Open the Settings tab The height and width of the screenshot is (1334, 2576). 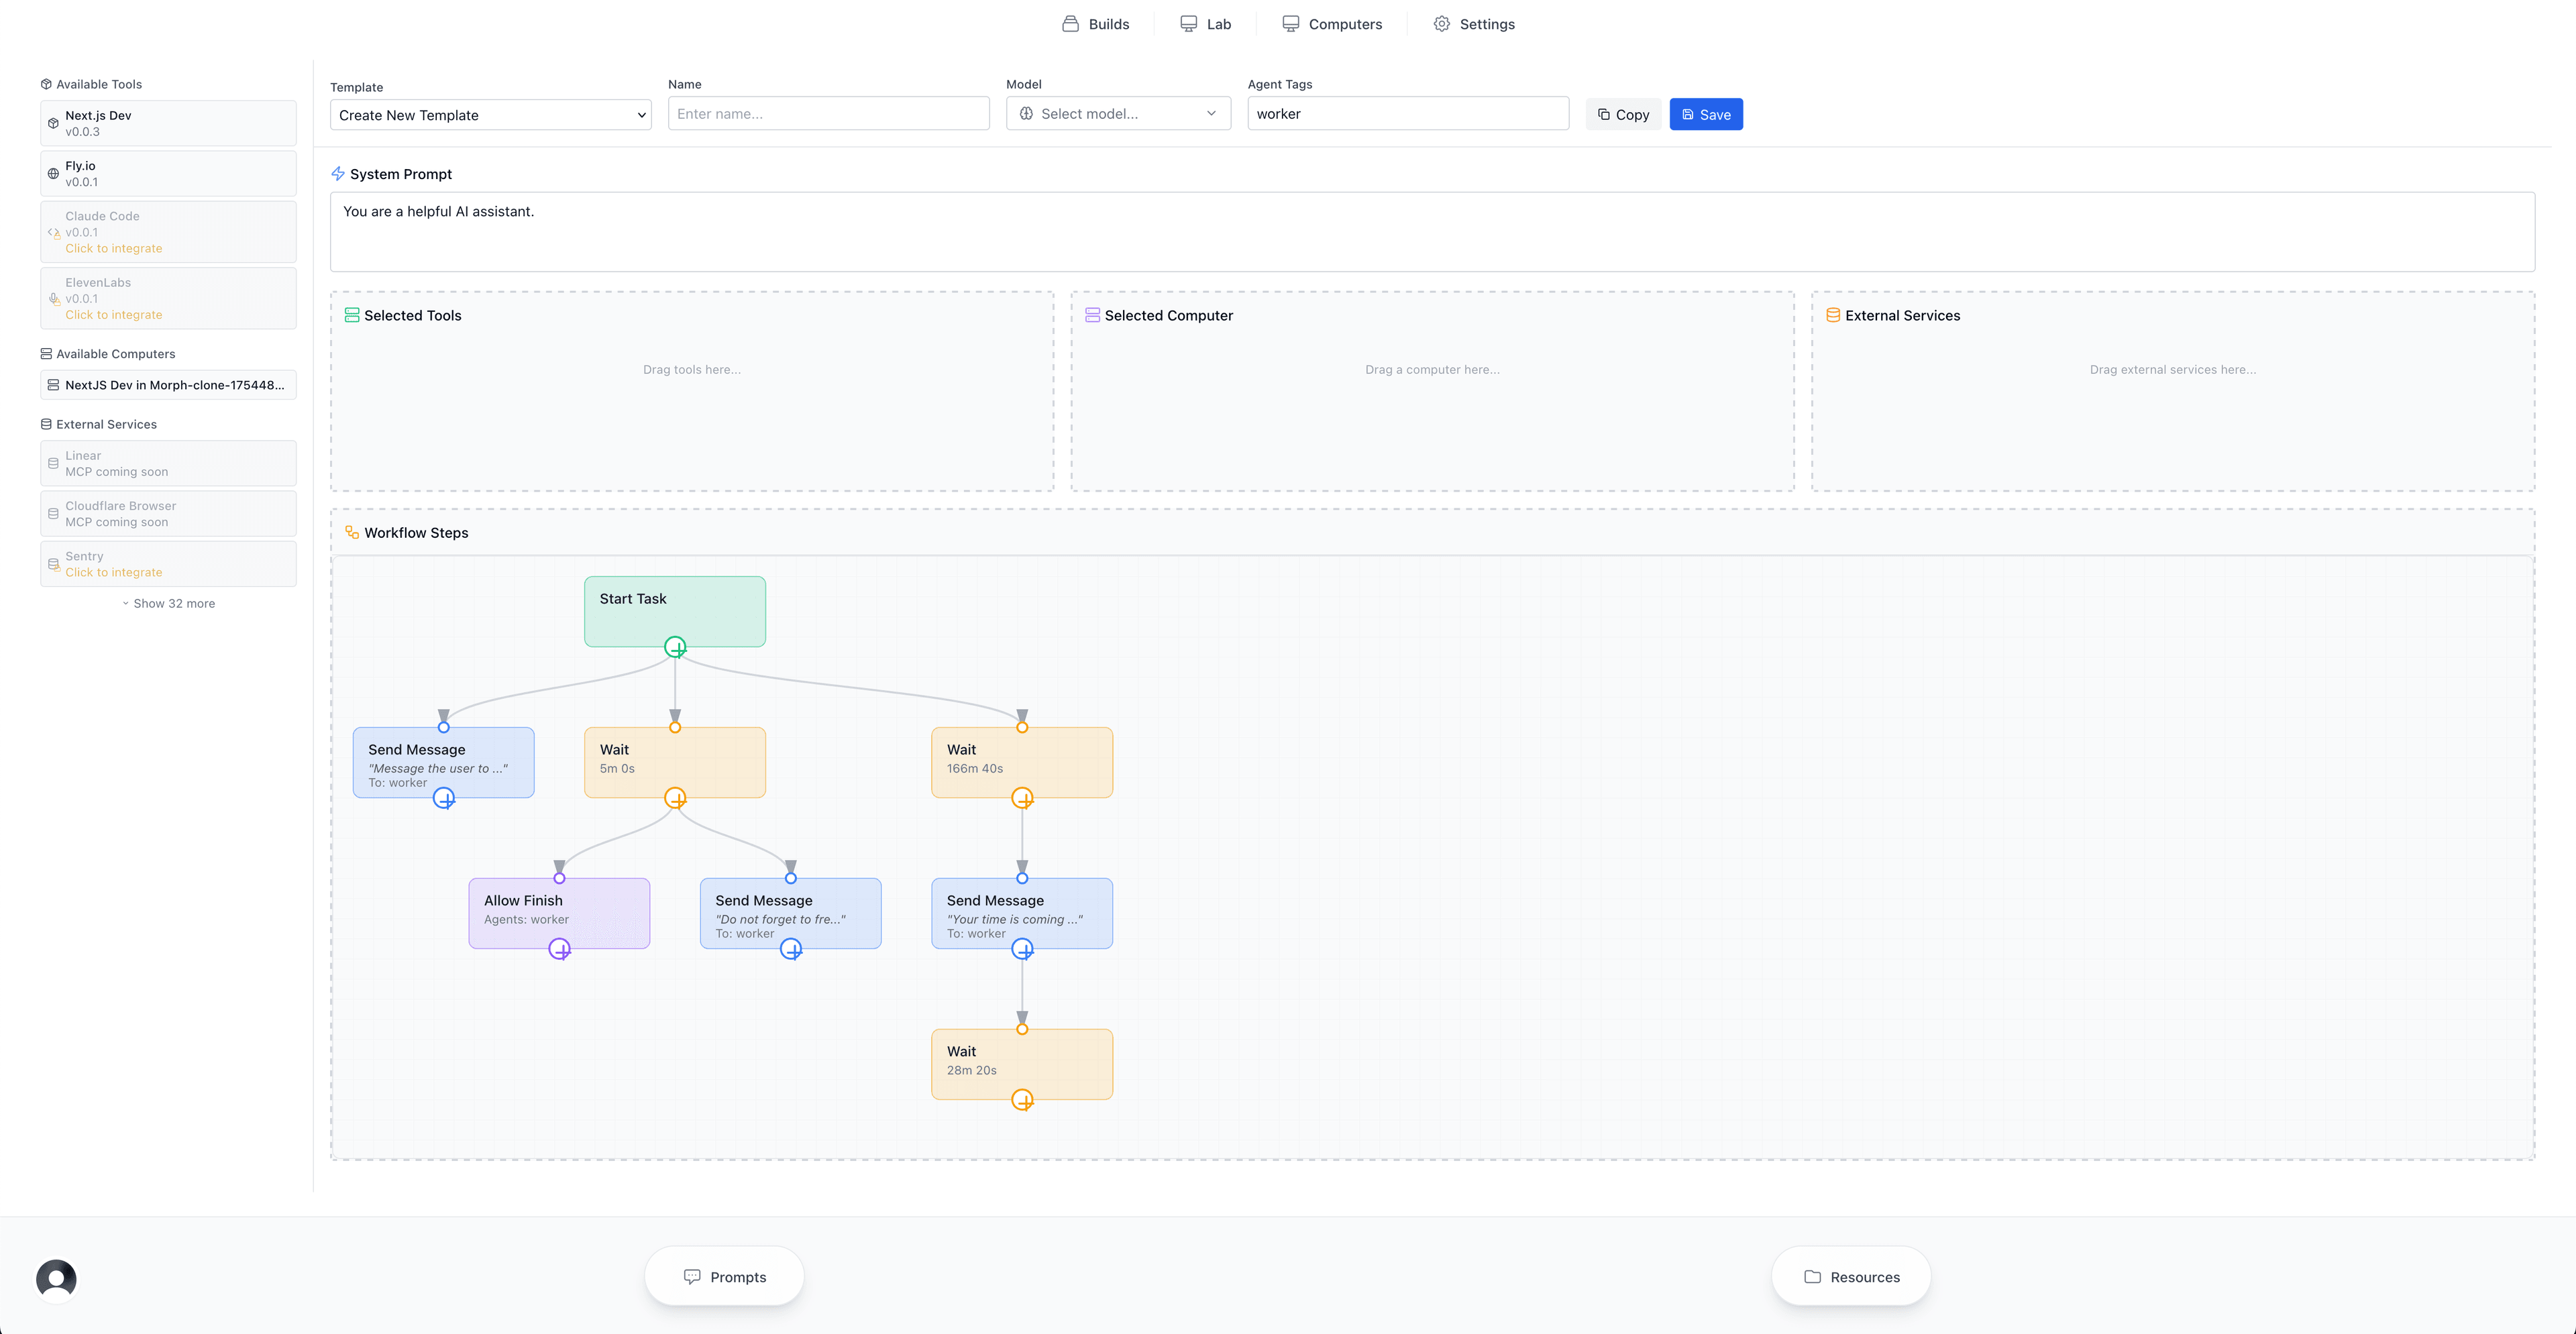pos(1474,24)
